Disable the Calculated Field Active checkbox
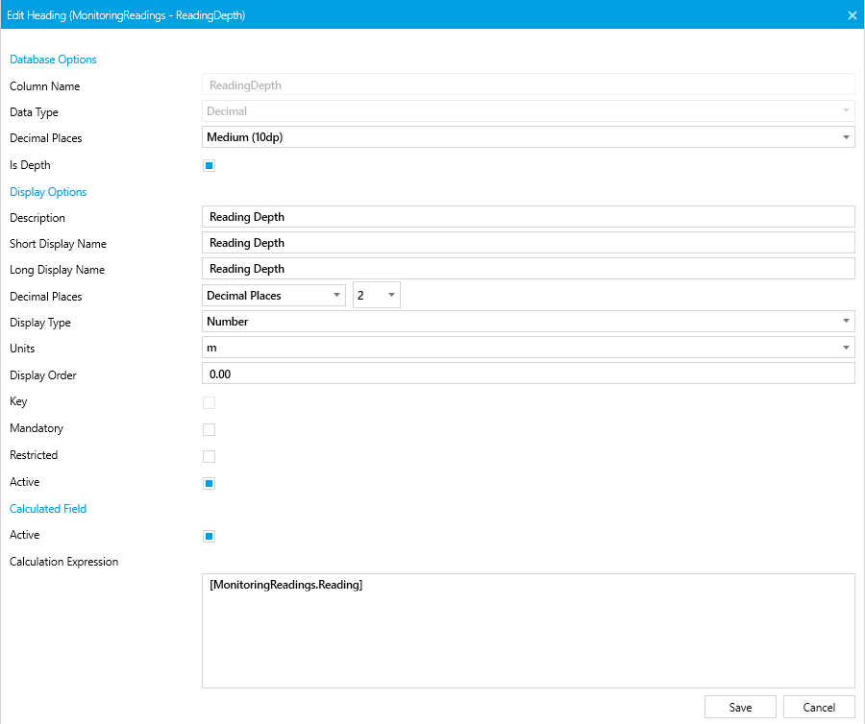 tap(209, 536)
